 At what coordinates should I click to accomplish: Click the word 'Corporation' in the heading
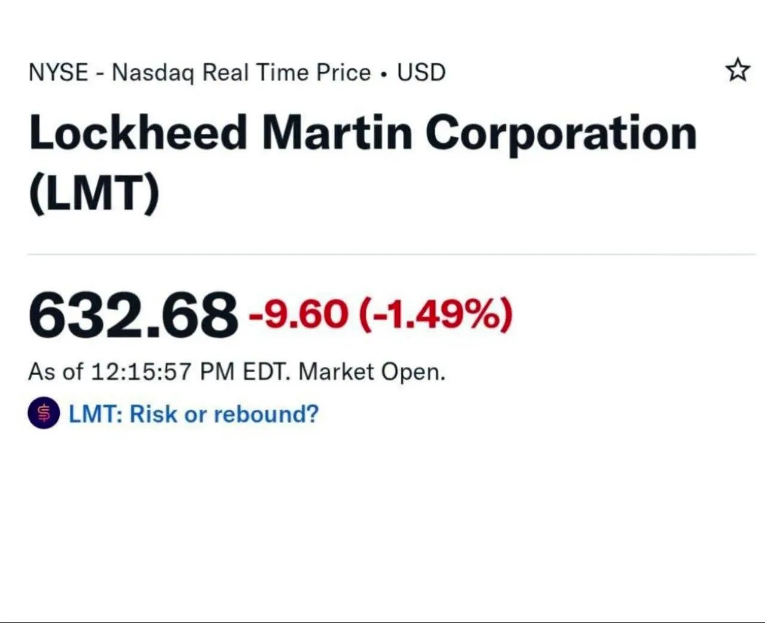tap(561, 133)
